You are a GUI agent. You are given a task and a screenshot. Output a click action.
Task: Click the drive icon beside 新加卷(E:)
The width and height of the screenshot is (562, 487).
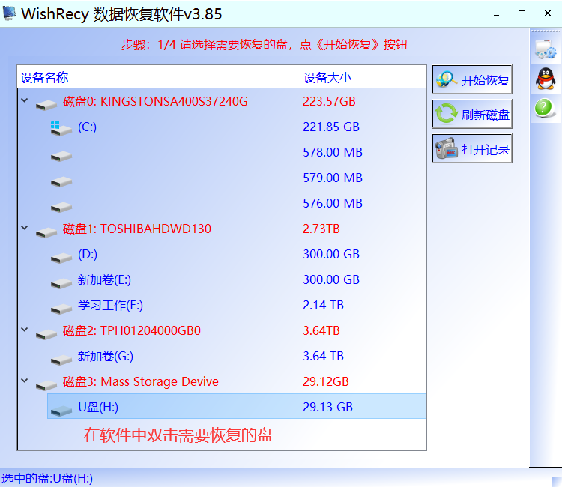pos(61,283)
